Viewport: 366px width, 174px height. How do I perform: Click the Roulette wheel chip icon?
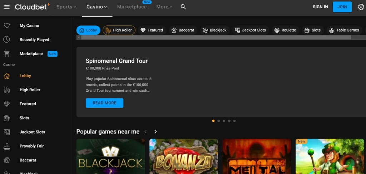(277, 30)
